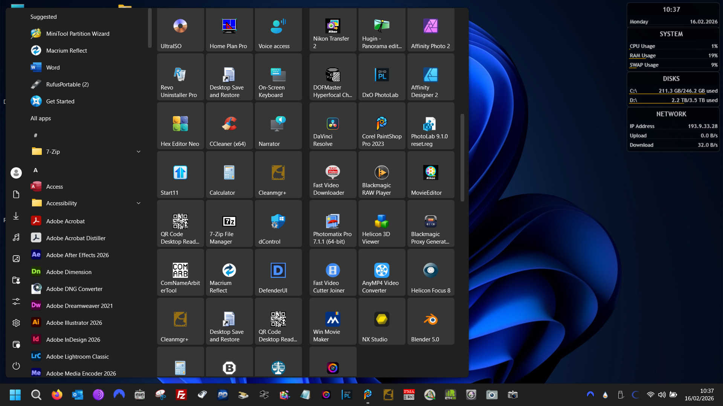Open the Start11 tile
The image size is (723, 406).
[x=180, y=175]
